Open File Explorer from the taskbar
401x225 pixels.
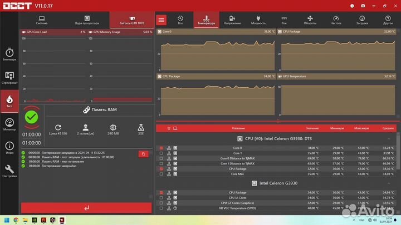point(25,220)
